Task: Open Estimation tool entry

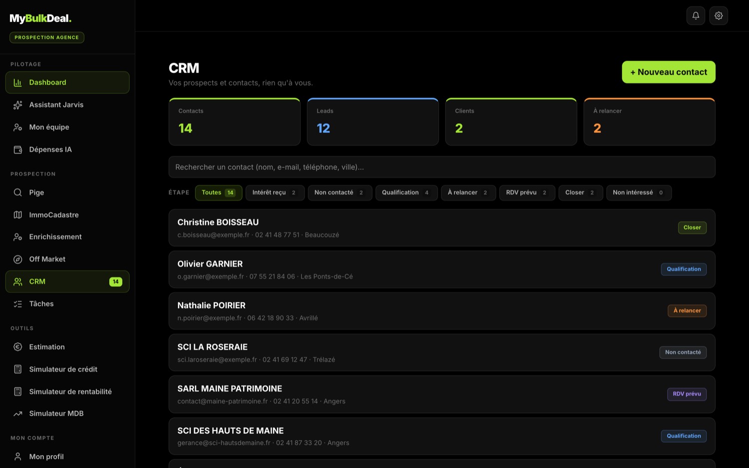Action: point(67,347)
